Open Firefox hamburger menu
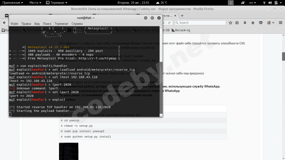 coord(281,23)
